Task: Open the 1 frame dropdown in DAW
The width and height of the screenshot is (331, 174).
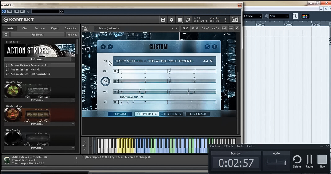Action: 253,16
